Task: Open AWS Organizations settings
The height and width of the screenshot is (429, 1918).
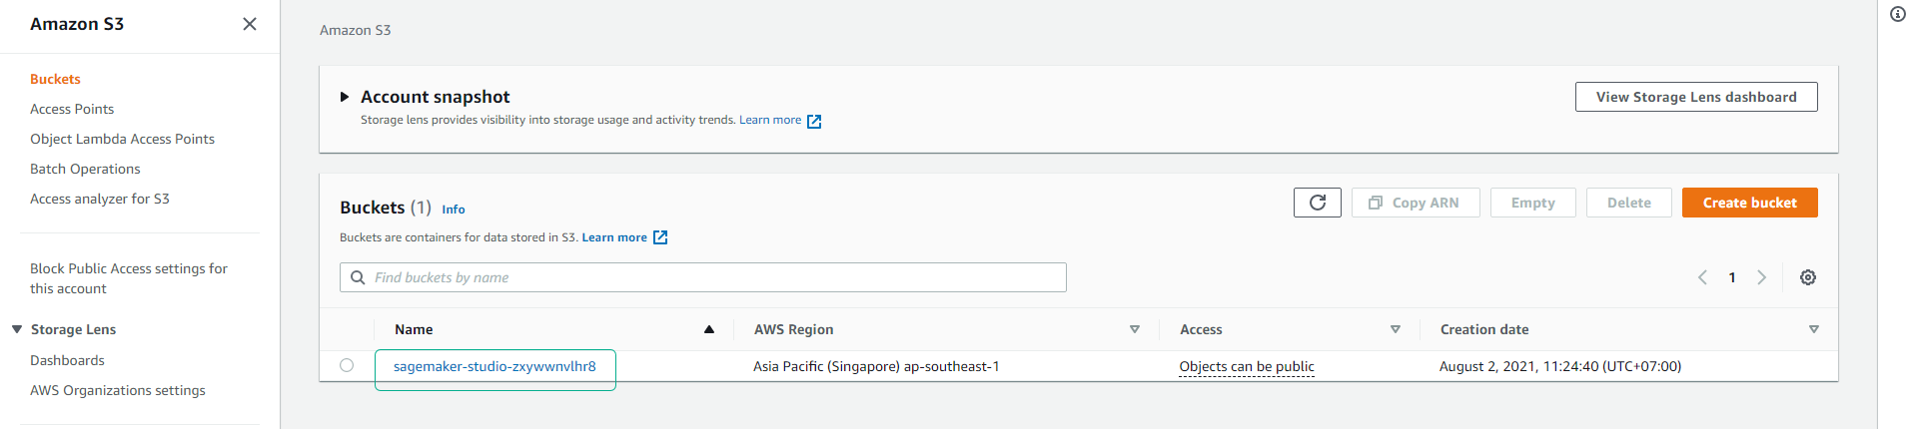Action: point(118,390)
